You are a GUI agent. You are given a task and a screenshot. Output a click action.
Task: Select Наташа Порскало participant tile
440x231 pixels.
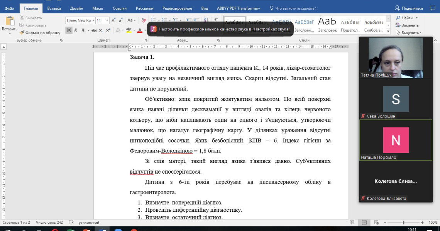point(396,140)
